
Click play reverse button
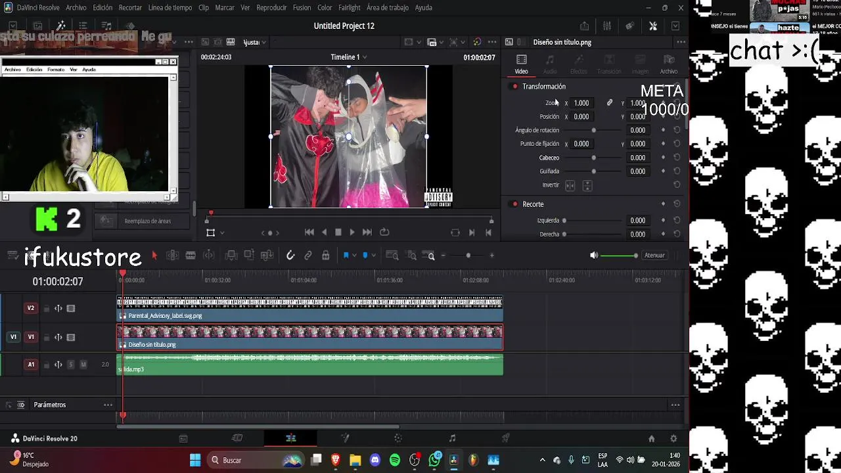(x=324, y=233)
